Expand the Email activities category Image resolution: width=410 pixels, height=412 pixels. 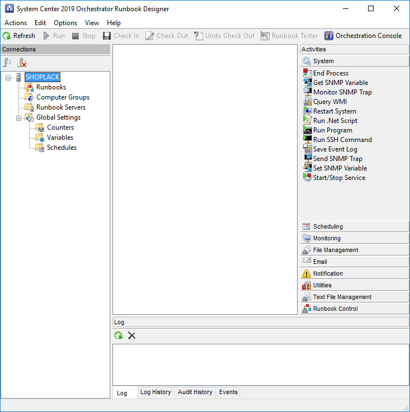coord(354,262)
